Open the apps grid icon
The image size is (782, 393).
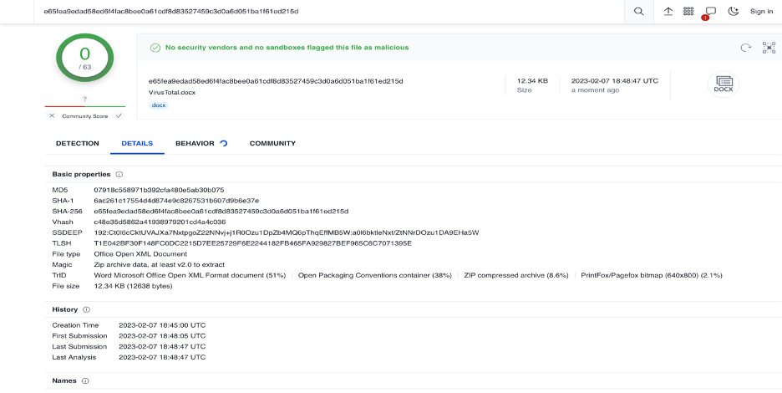pyautogui.click(x=688, y=12)
